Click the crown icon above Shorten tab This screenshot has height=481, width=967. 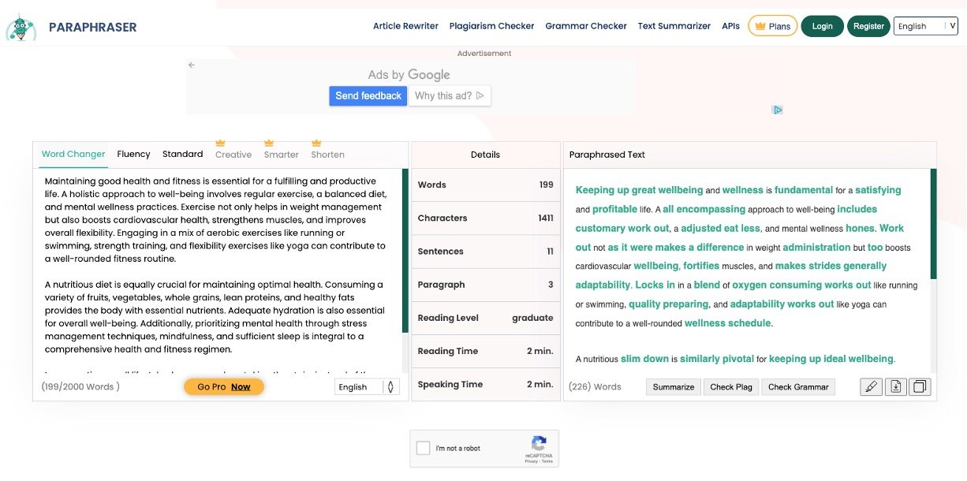click(316, 143)
